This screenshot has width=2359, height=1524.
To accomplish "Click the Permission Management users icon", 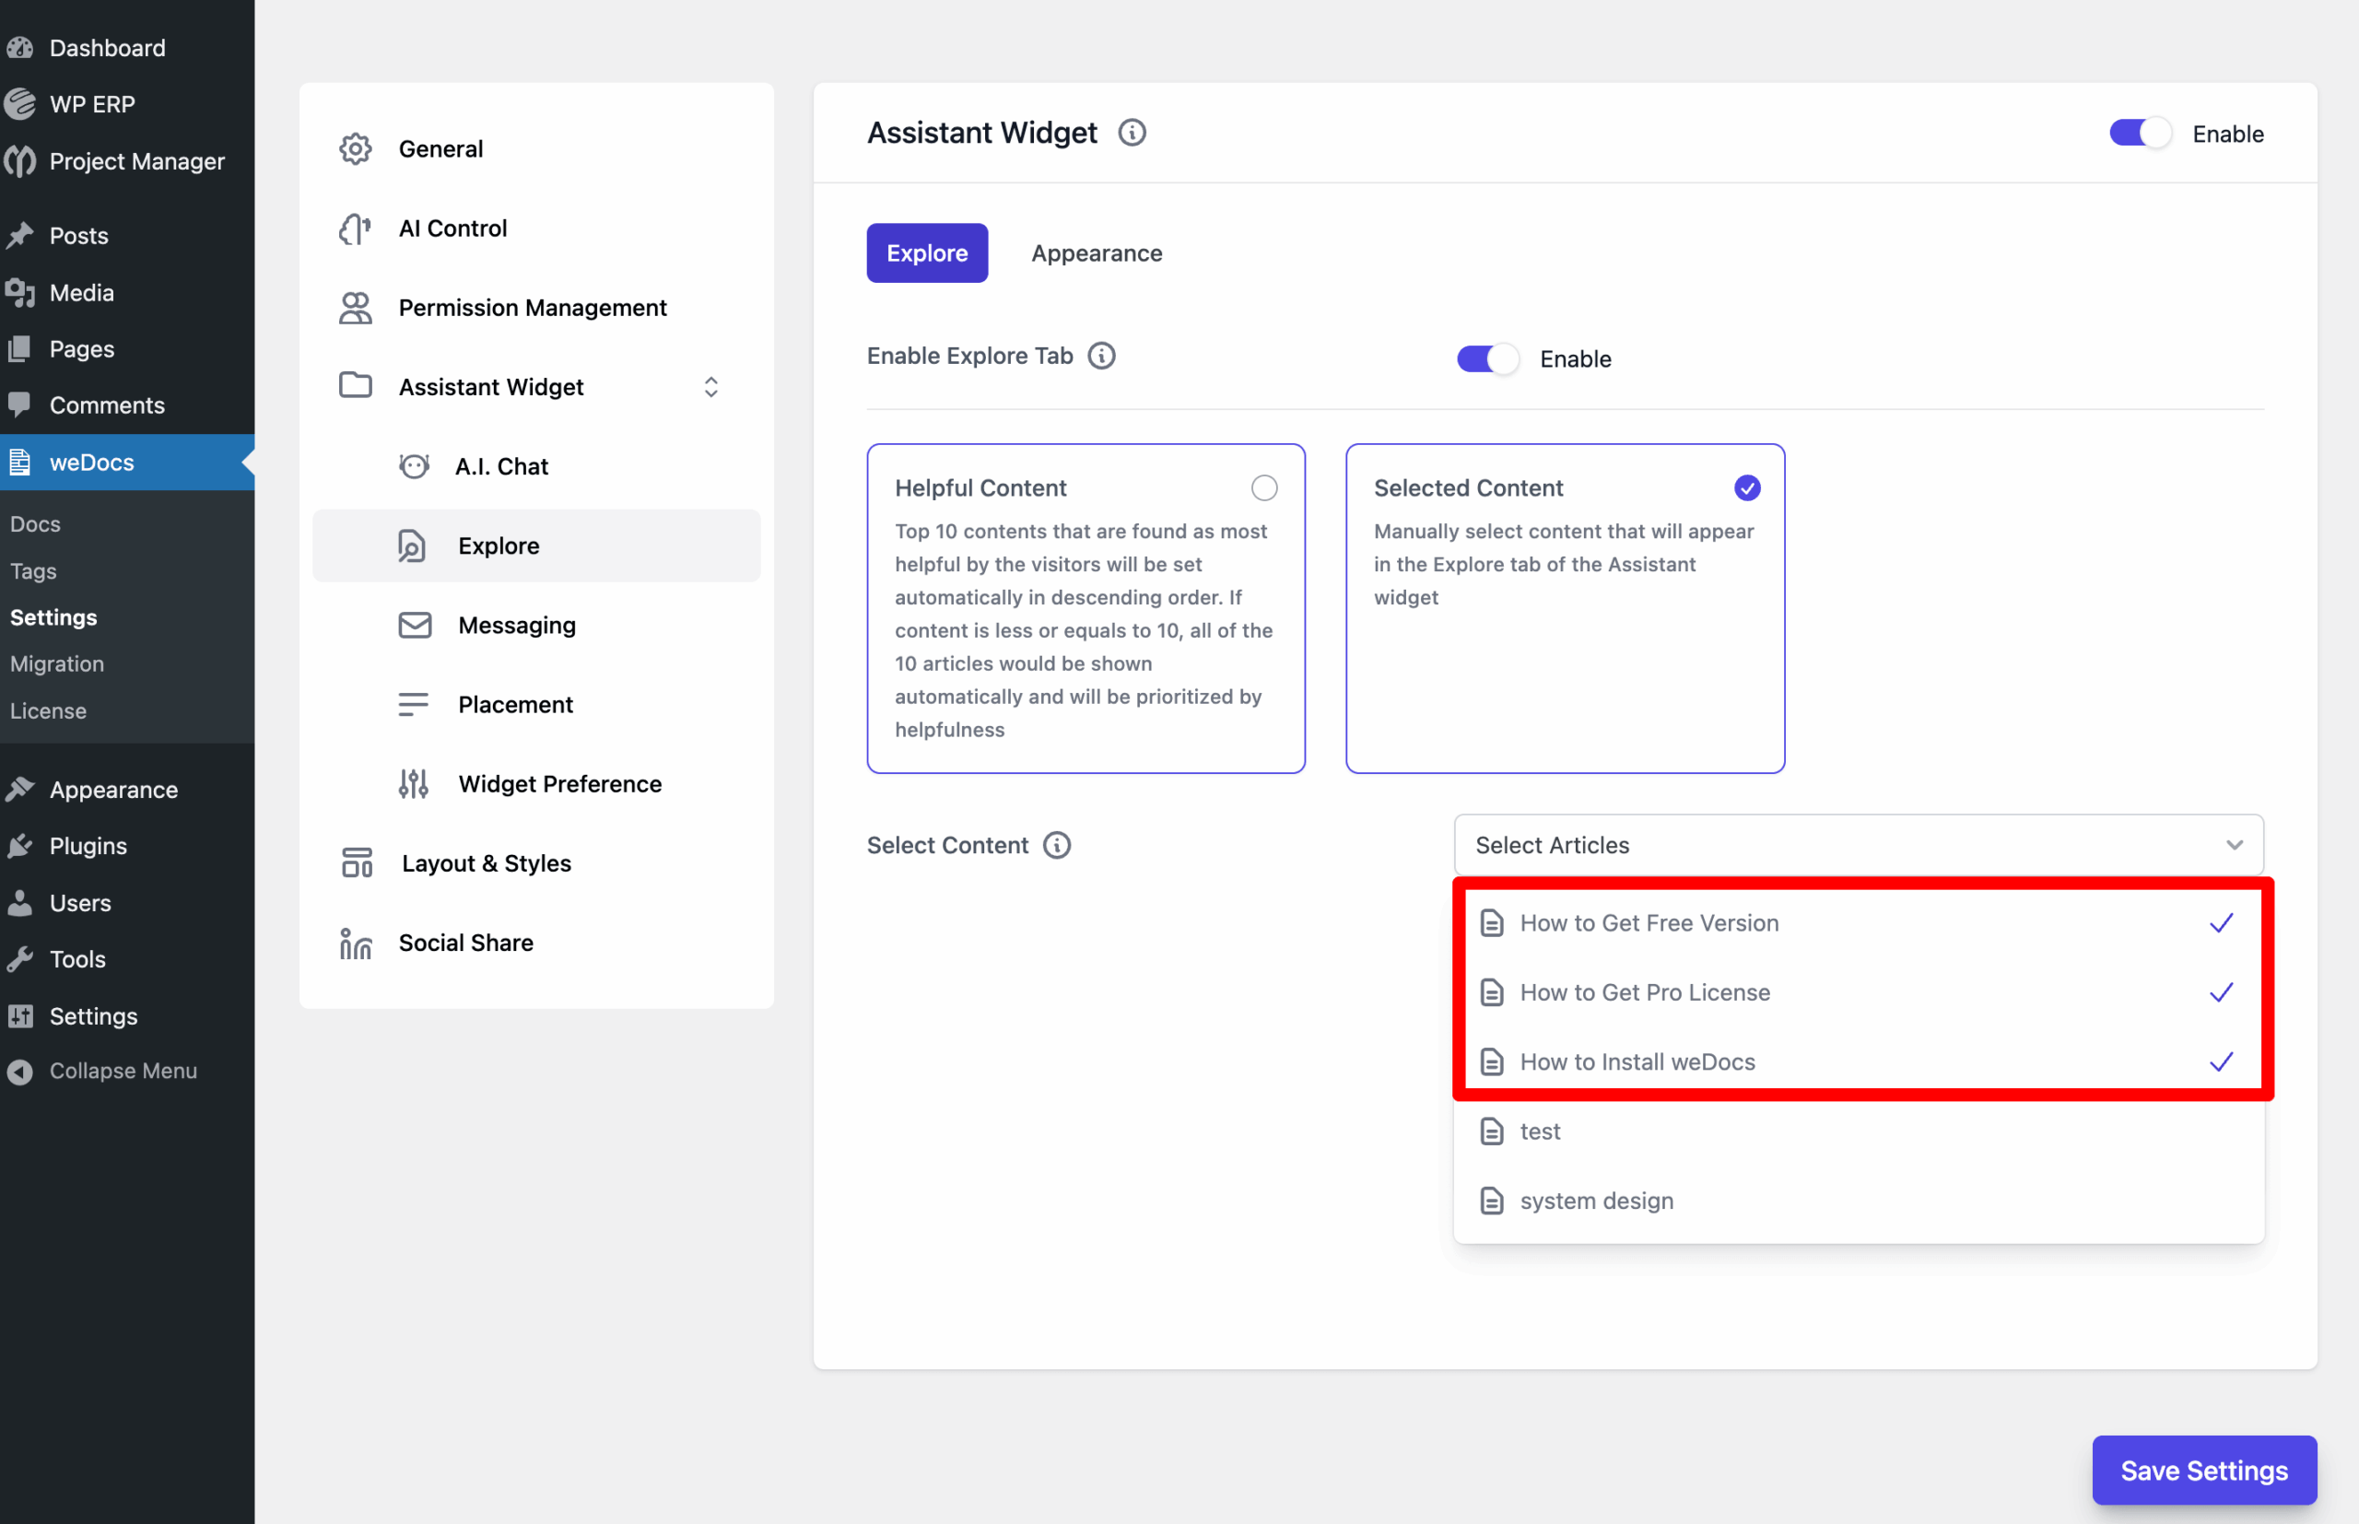I will [356, 308].
